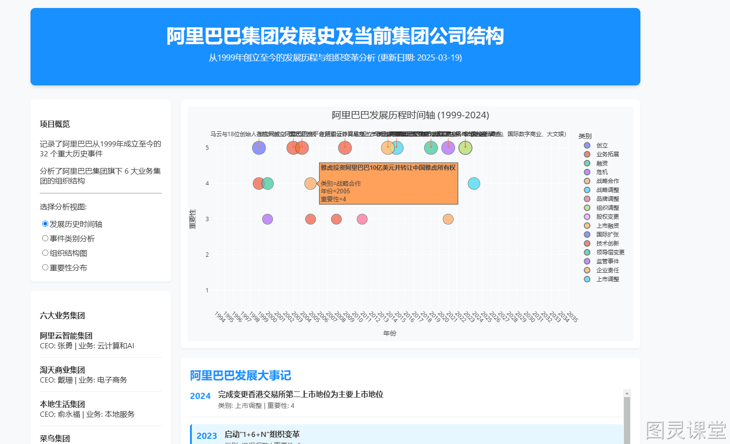730x444 pixels.
Task: Click the 项目概览 heading
Action: point(55,124)
